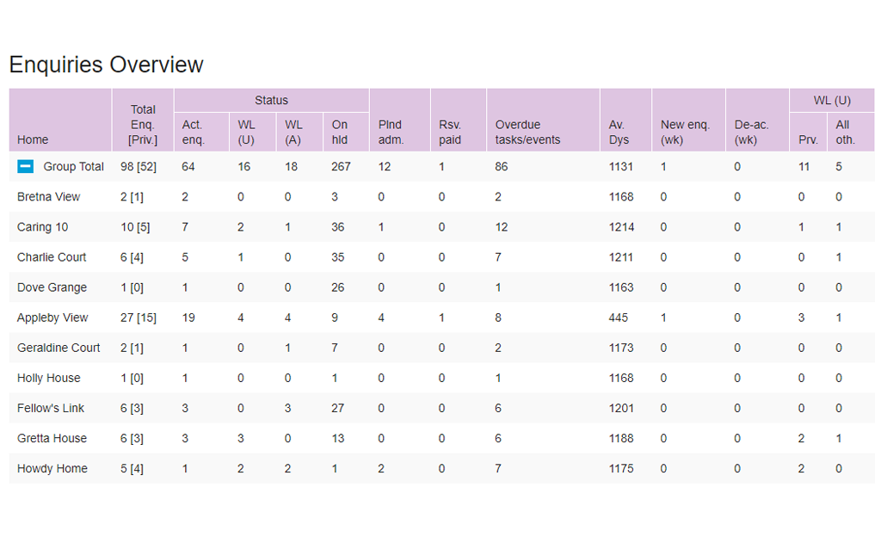The width and height of the screenshot is (881, 543).
Task: Click Gretta House average days 1188
Action: tap(621, 439)
